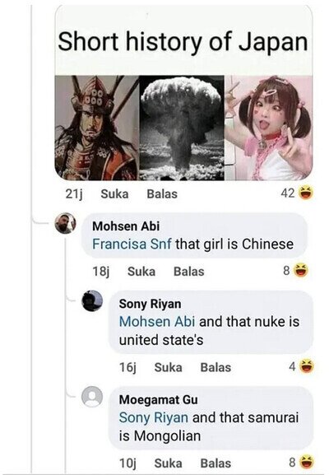Reply to Sony Riyan's comment with Balas
Viewport: 329px width, 475px height.
click(x=215, y=367)
